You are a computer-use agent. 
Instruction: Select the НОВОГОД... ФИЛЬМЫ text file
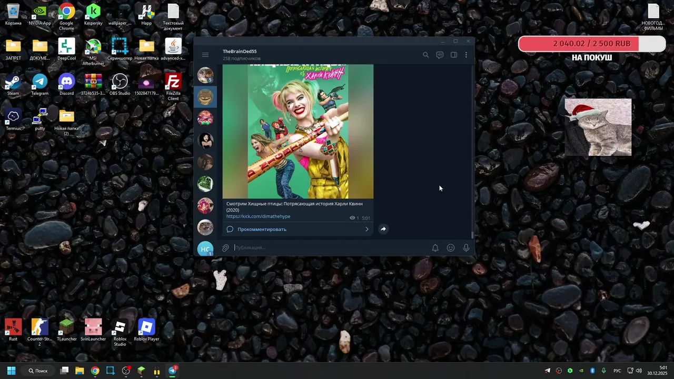[x=653, y=17]
